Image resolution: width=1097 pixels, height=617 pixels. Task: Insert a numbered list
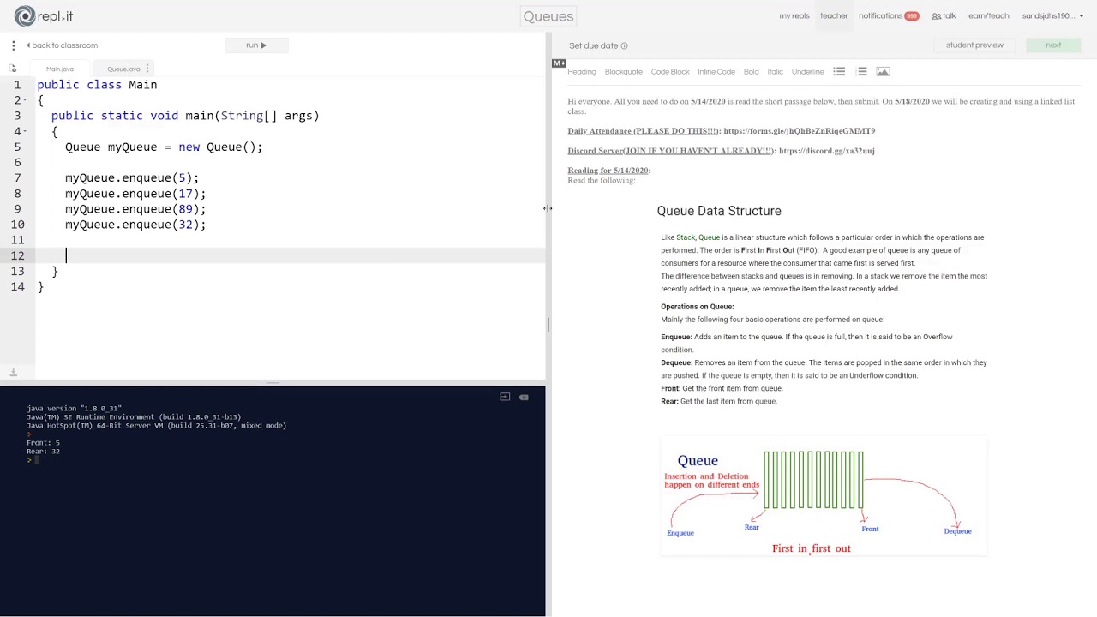(861, 72)
